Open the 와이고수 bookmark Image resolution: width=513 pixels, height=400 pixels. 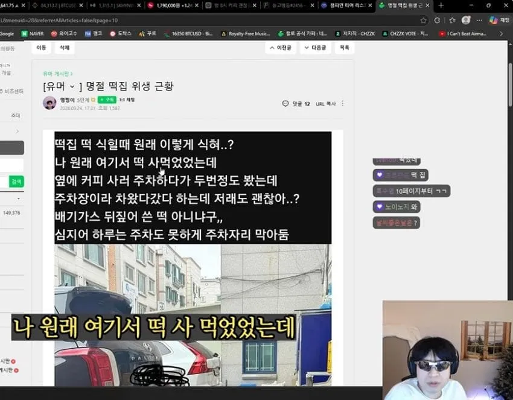(x=64, y=34)
